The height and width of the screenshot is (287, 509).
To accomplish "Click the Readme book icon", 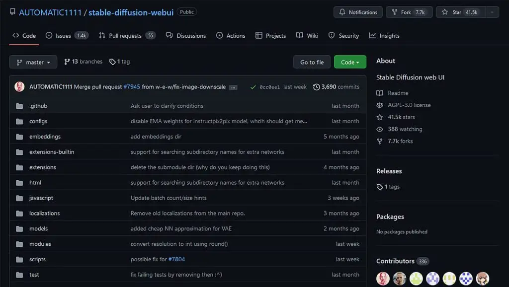I will pos(379,93).
